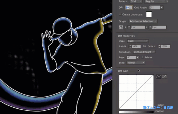
Task: Click the DPI input field
Action: [129, 7]
